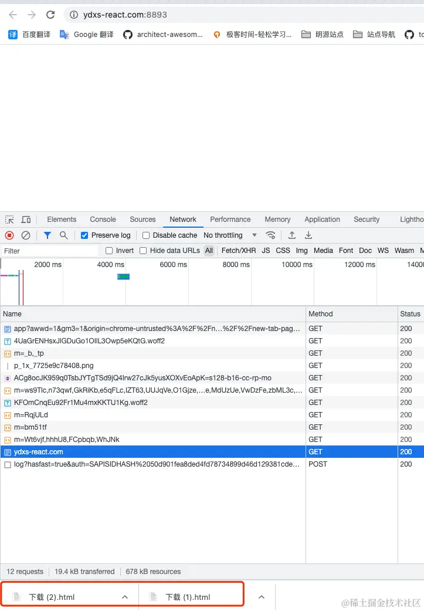Open network conditions wifi icon

[270, 235]
